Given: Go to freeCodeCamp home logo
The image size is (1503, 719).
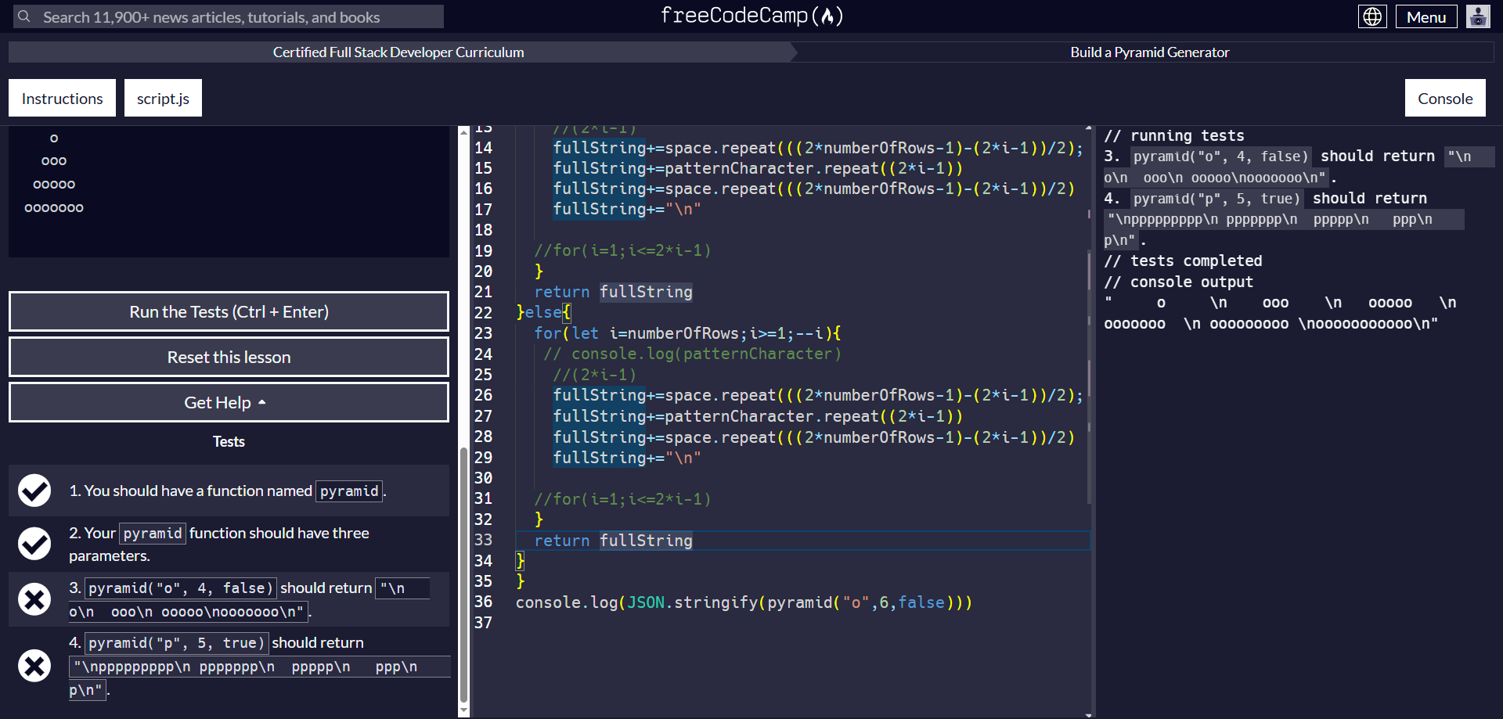Looking at the screenshot, I should pyautogui.click(x=751, y=16).
